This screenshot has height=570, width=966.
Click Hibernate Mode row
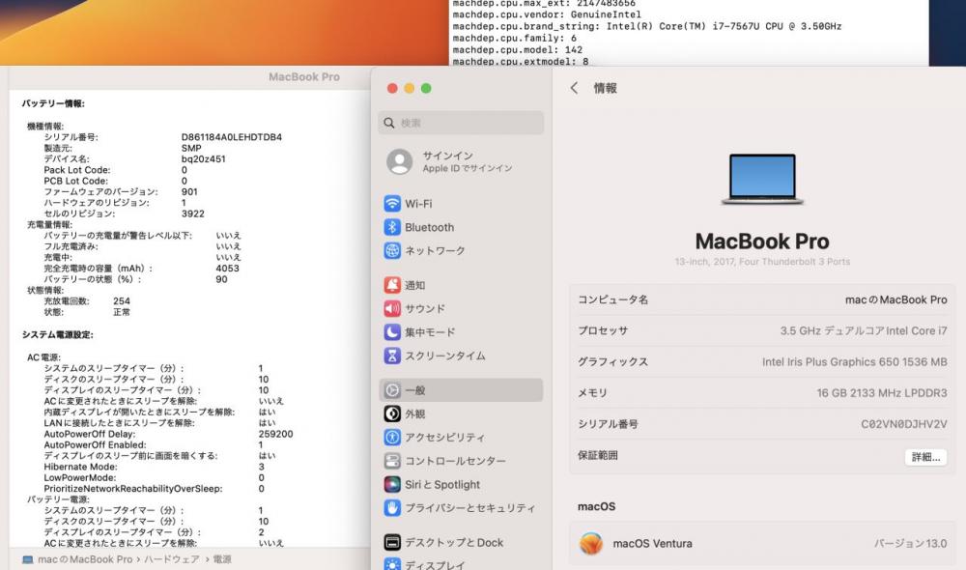(x=154, y=467)
